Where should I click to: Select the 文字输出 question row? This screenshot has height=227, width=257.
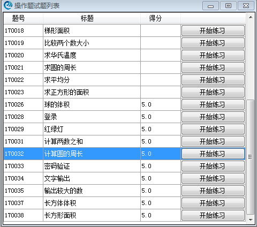point(124,178)
